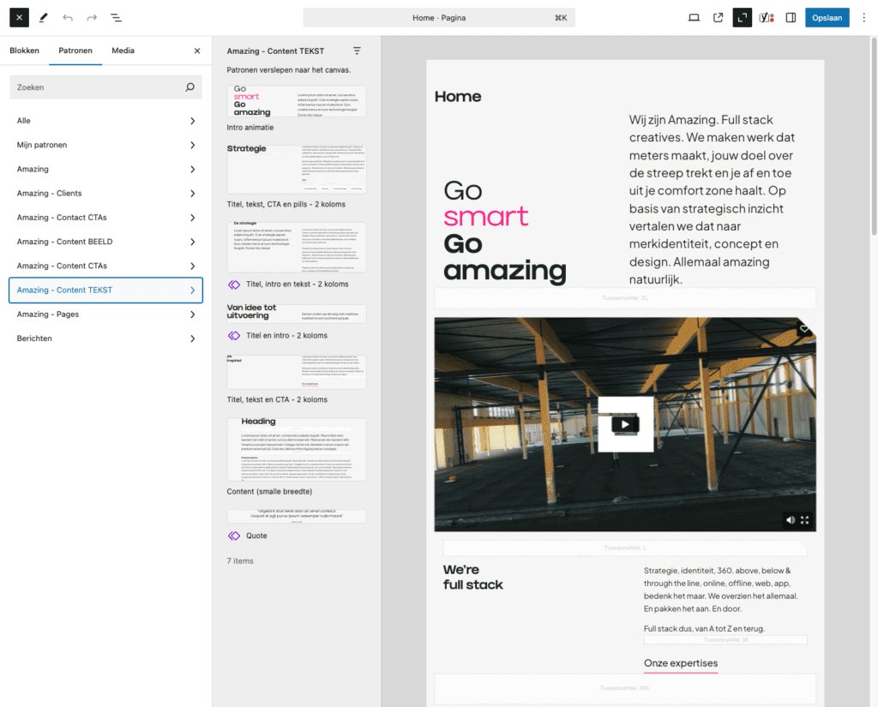
Task: Click synced pattern icon beside Quote
Action: pyautogui.click(x=234, y=536)
